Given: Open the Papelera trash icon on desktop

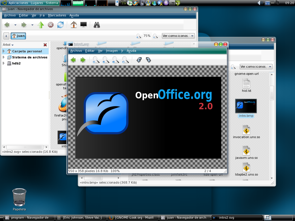Looking at the screenshot, I should click(19, 197).
